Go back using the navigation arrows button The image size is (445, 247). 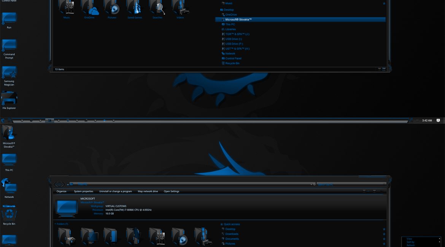59,184
